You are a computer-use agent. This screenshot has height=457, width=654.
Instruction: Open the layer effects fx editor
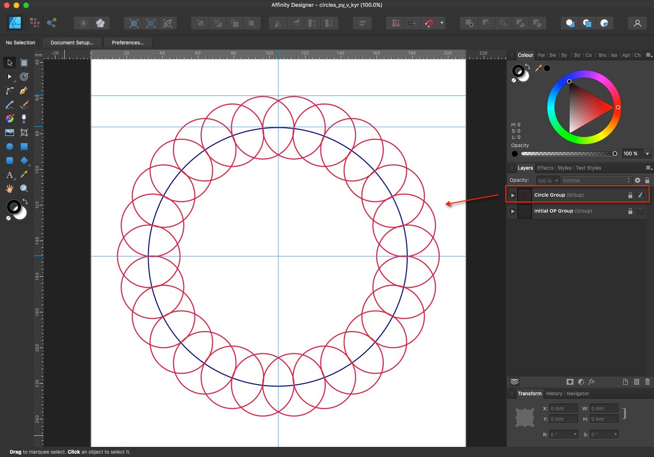coord(591,382)
